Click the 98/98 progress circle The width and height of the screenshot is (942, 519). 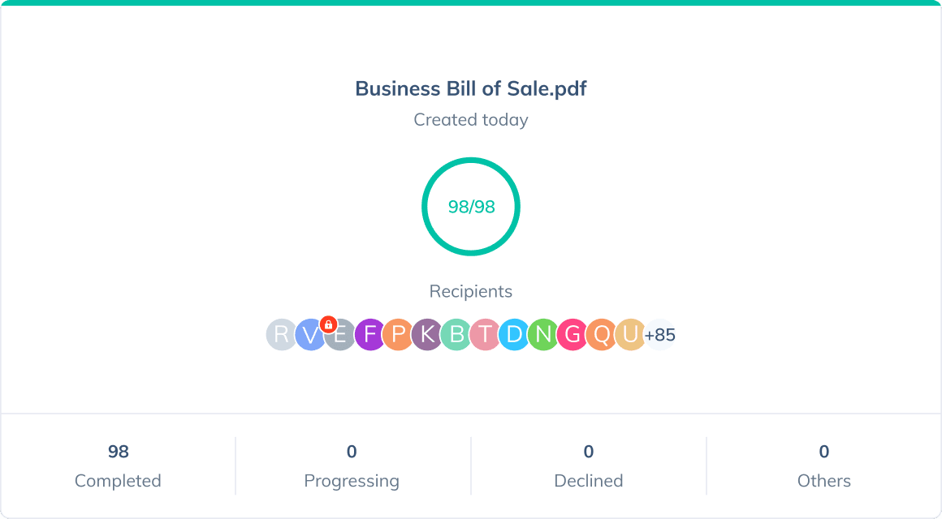471,207
